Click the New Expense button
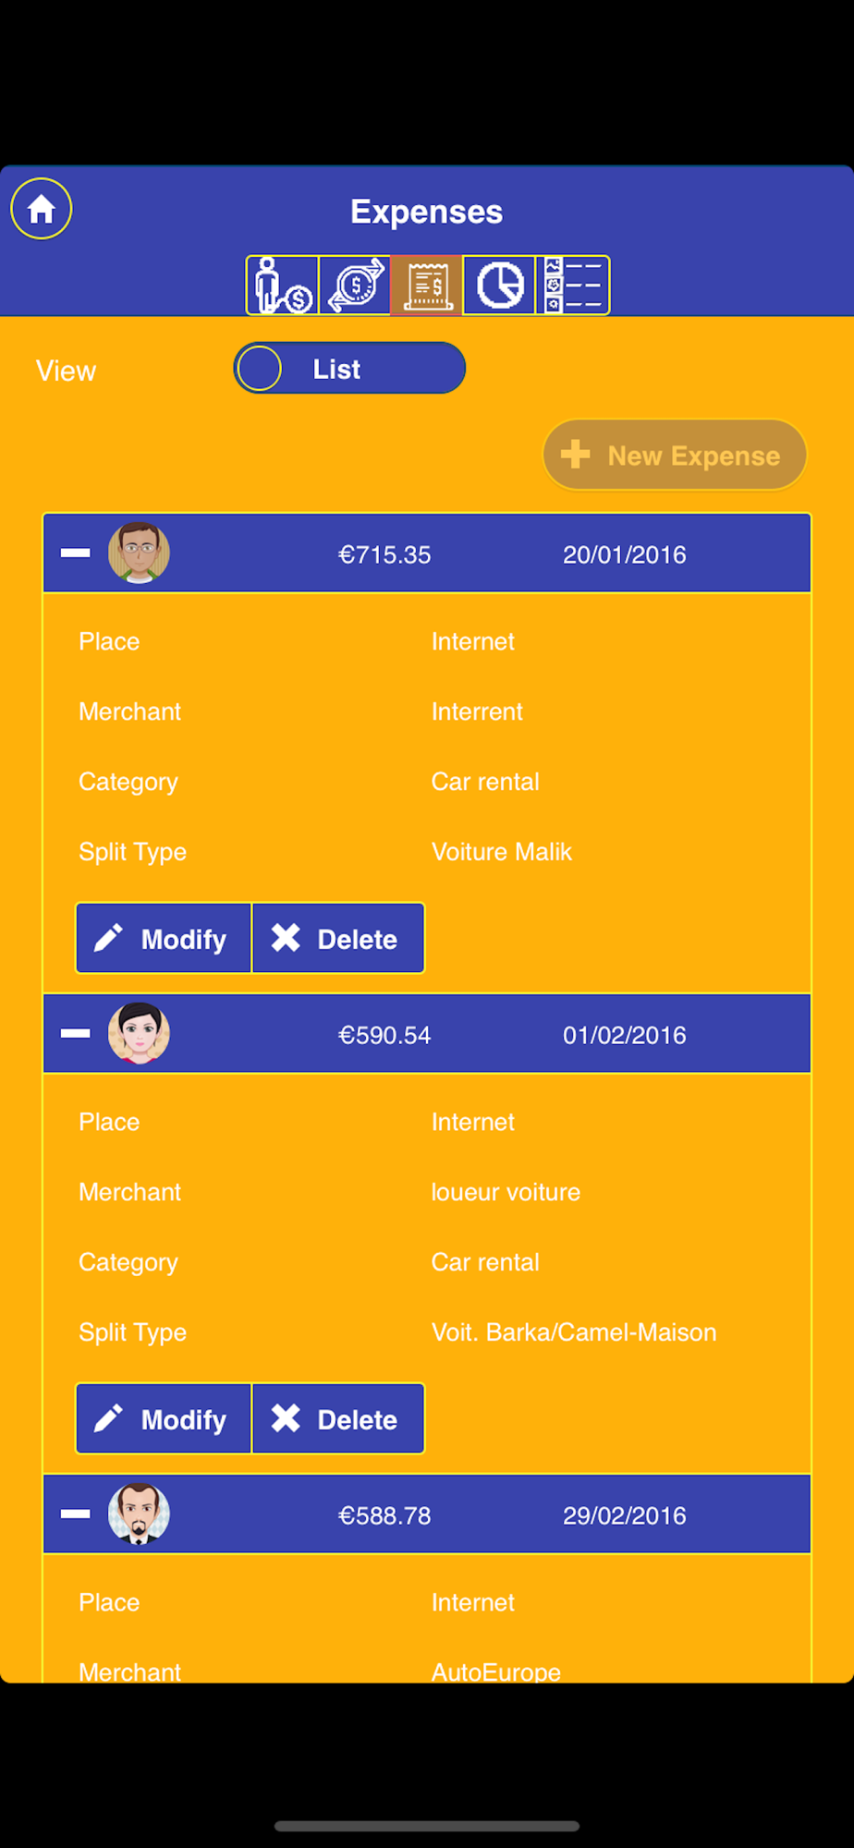 675,456
